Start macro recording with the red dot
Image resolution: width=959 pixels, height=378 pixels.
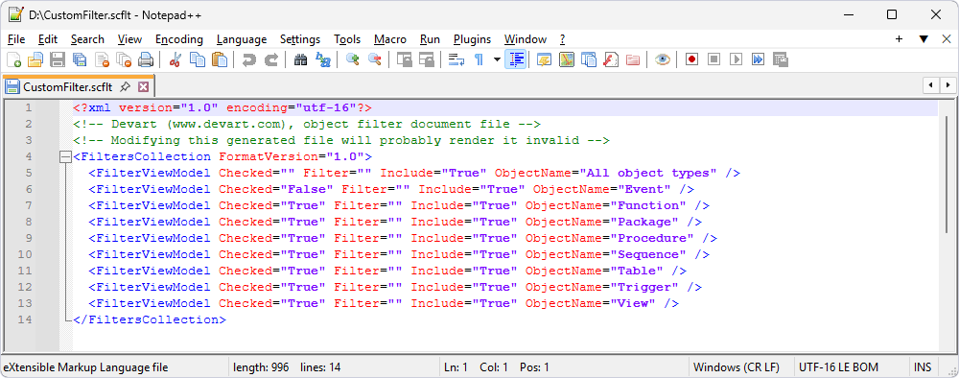(x=691, y=59)
